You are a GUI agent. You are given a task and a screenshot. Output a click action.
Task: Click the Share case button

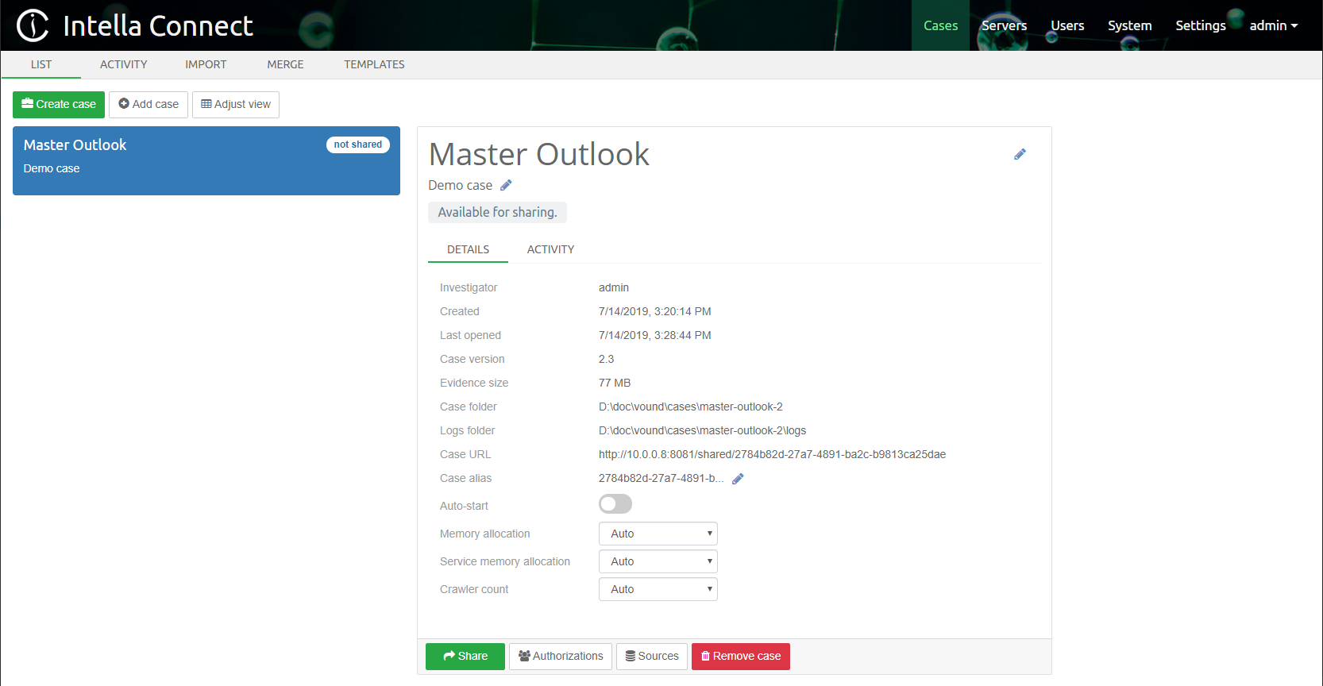[465, 656]
